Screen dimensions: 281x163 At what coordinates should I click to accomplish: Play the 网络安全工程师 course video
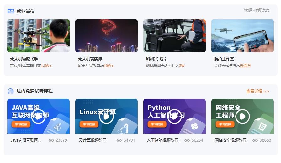(242, 116)
